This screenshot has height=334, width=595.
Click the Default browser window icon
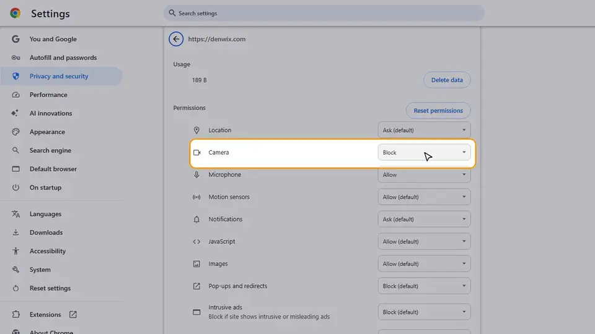(x=15, y=169)
